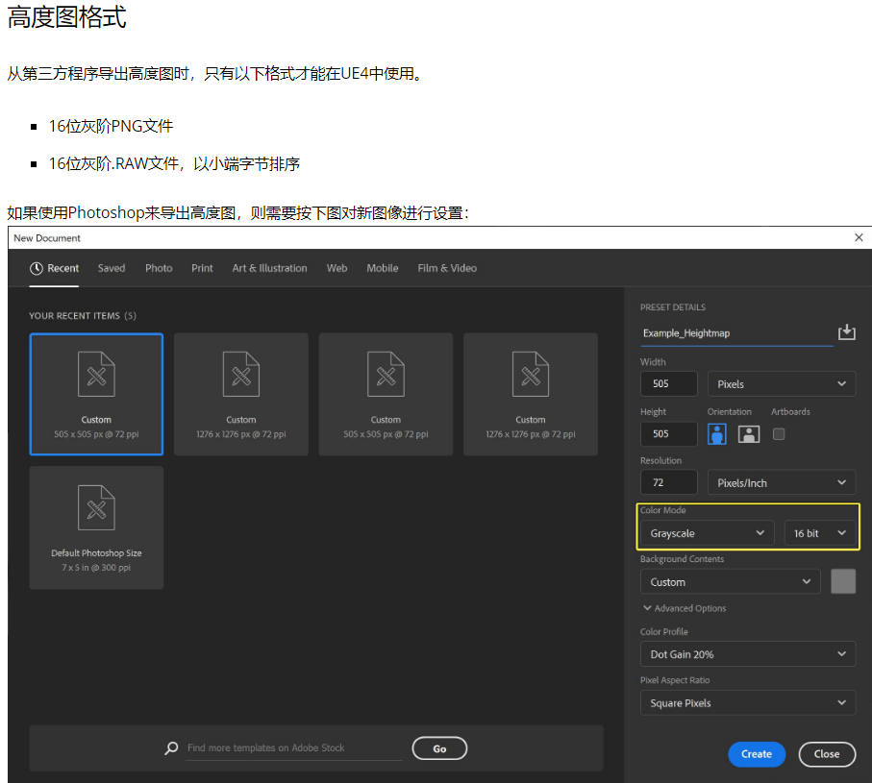This screenshot has height=783, width=872.
Task: Click the Example_Heightmap preset name field
Action: pos(736,333)
